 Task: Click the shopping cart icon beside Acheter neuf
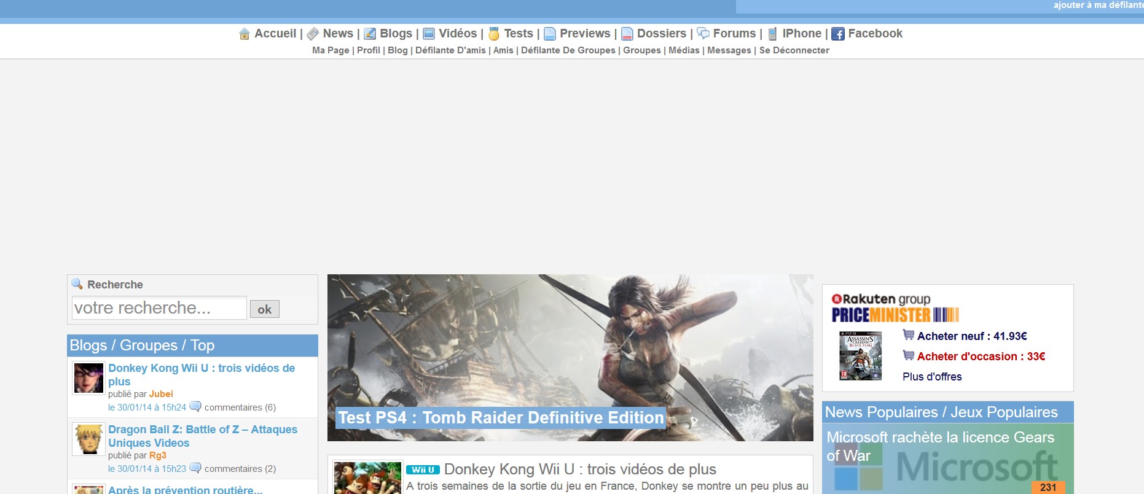908,335
